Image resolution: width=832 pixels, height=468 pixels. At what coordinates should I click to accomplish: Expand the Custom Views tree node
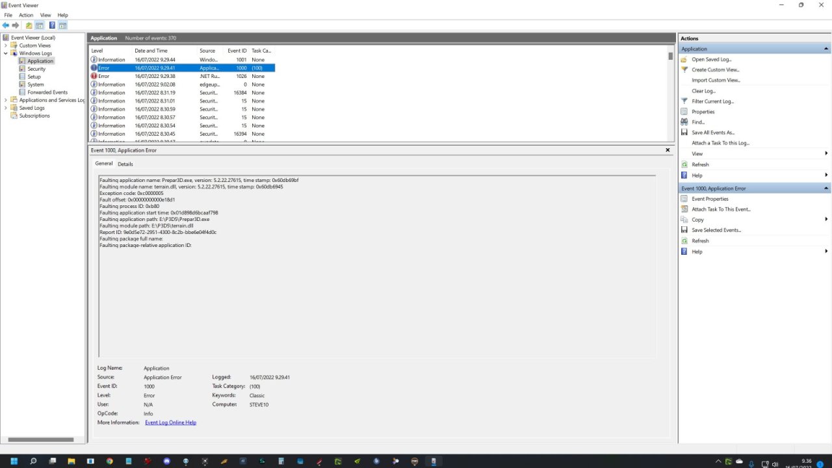[x=6, y=45]
